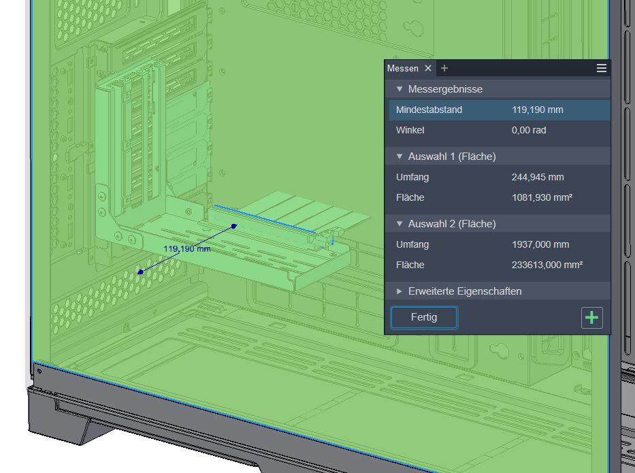This screenshot has height=473, width=635.
Task: Click the 233613,000 mm² Fläche value
Action: (x=547, y=265)
